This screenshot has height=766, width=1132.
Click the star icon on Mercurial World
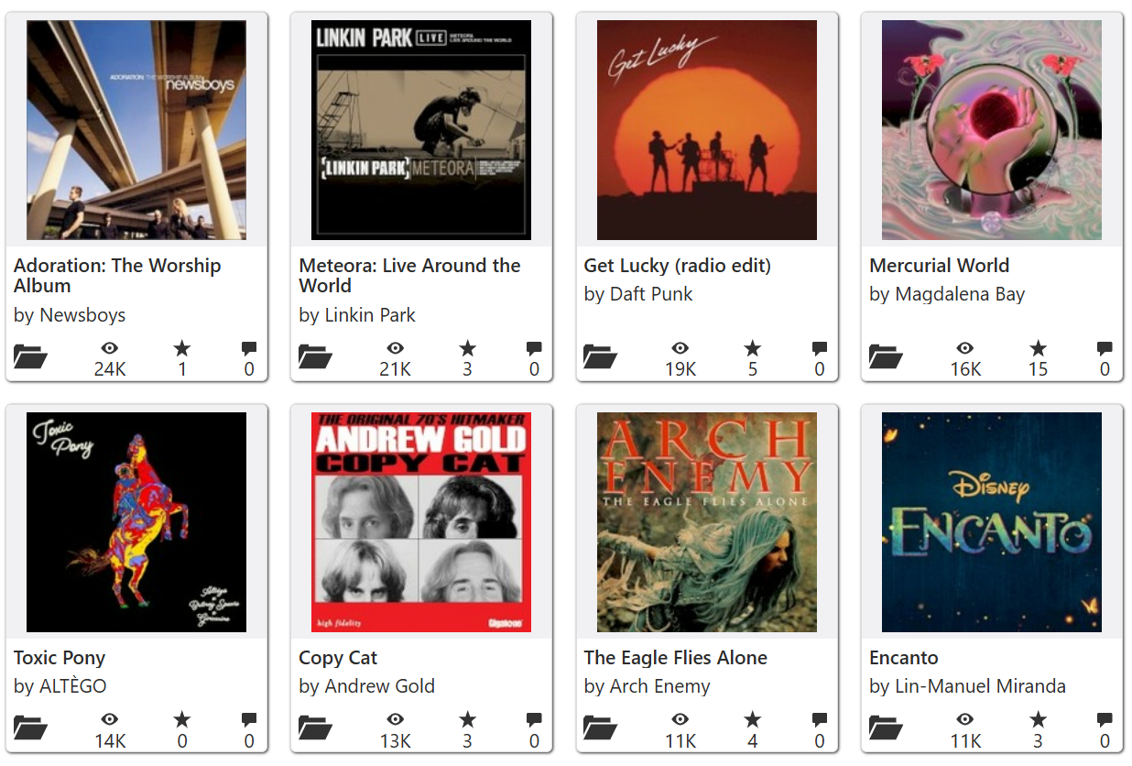coord(1038,348)
